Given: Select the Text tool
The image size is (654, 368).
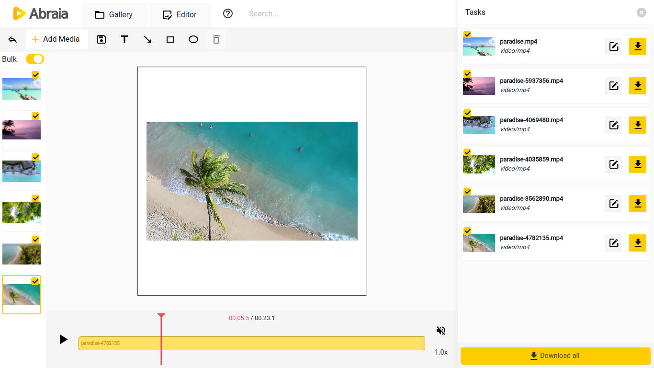Looking at the screenshot, I should click(124, 39).
